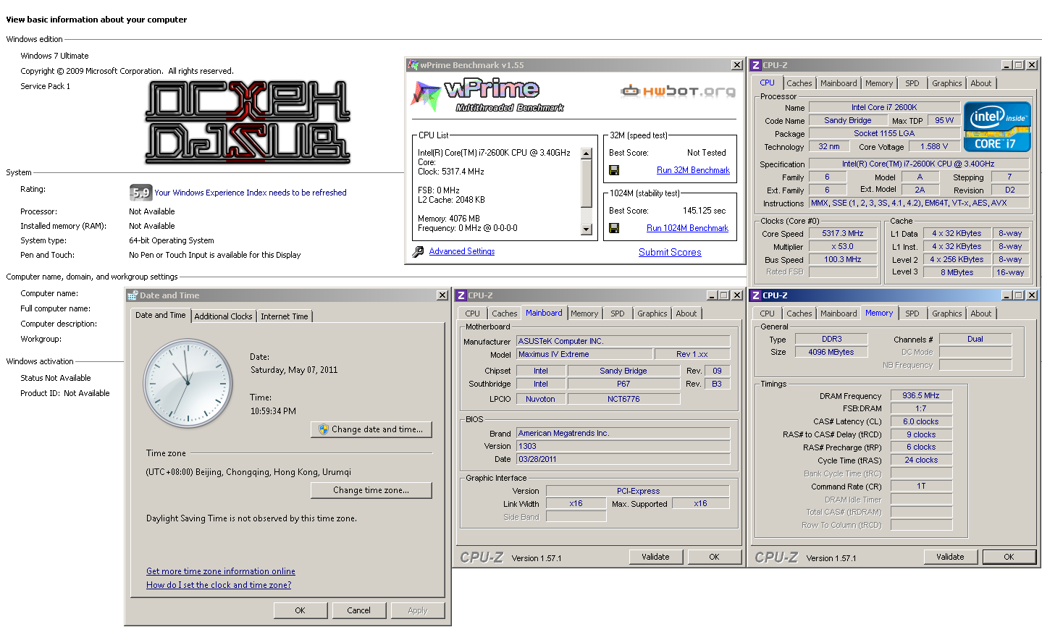This screenshot has width=1042, height=627.
Task: Click Model field Maximus IV Extreme
Action: pos(584,354)
